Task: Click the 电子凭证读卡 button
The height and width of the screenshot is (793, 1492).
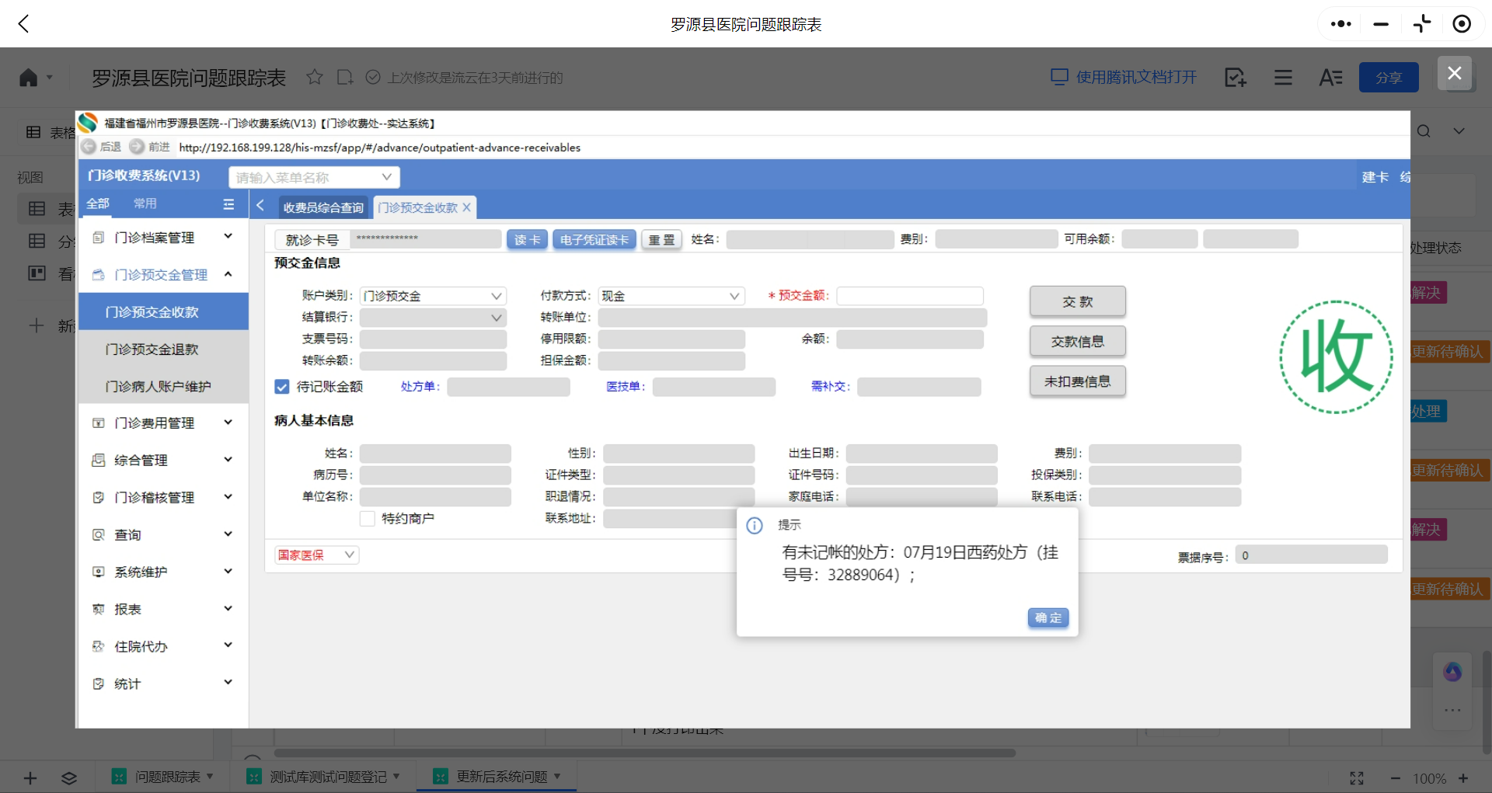Action: 594,239
